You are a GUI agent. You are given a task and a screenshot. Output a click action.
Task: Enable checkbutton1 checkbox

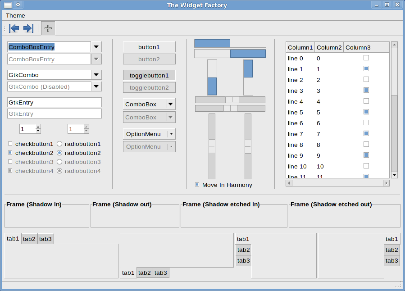tap(10, 144)
